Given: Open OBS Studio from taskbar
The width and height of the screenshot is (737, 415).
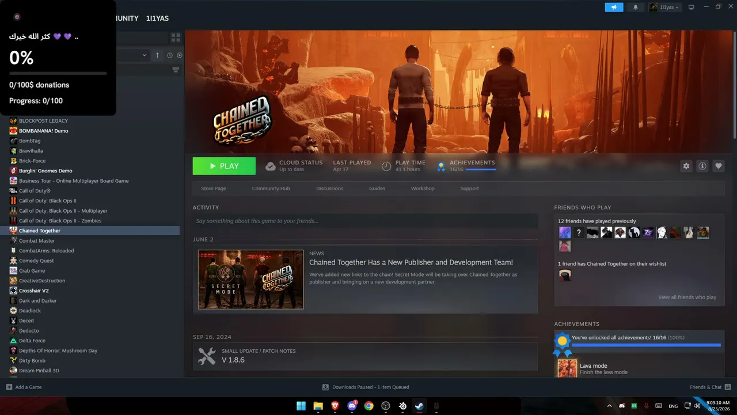Looking at the screenshot, I should point(386,406).
